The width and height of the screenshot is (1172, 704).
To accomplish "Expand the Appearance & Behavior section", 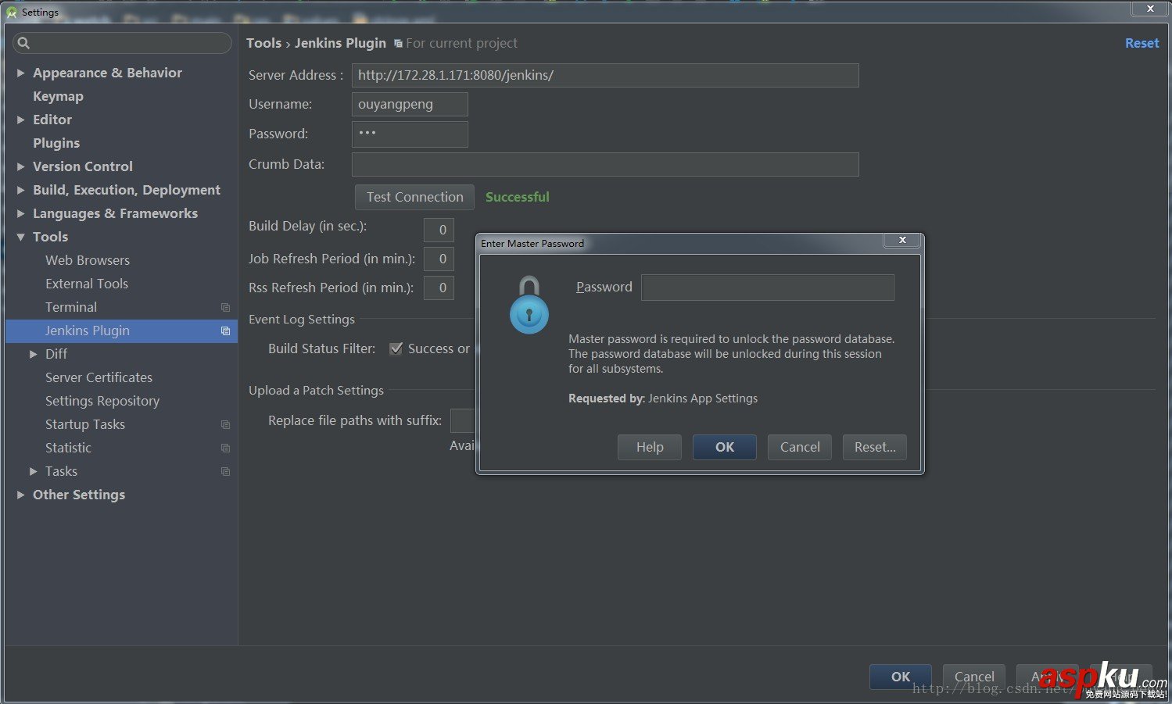I will click(21, 73).
